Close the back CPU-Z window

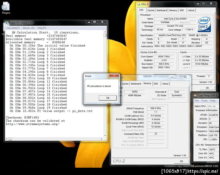211,4
